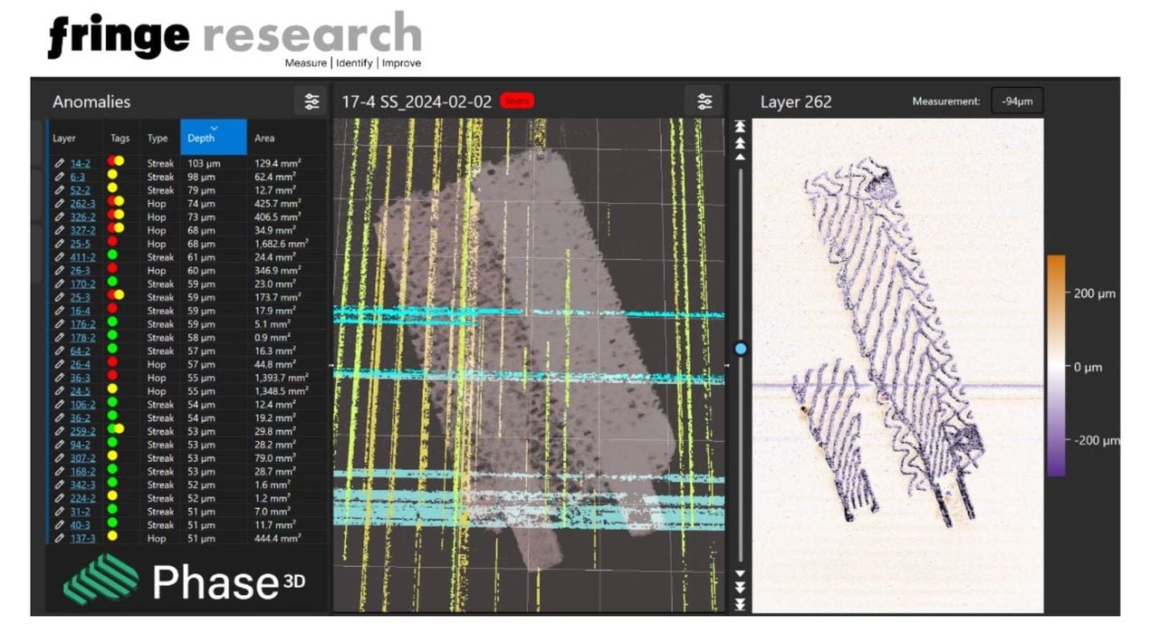Click the pencil edit icon for anomaly 14-2
This screenshot has height=634, width=1150.
pyautogui.click(x=60, y=164)
